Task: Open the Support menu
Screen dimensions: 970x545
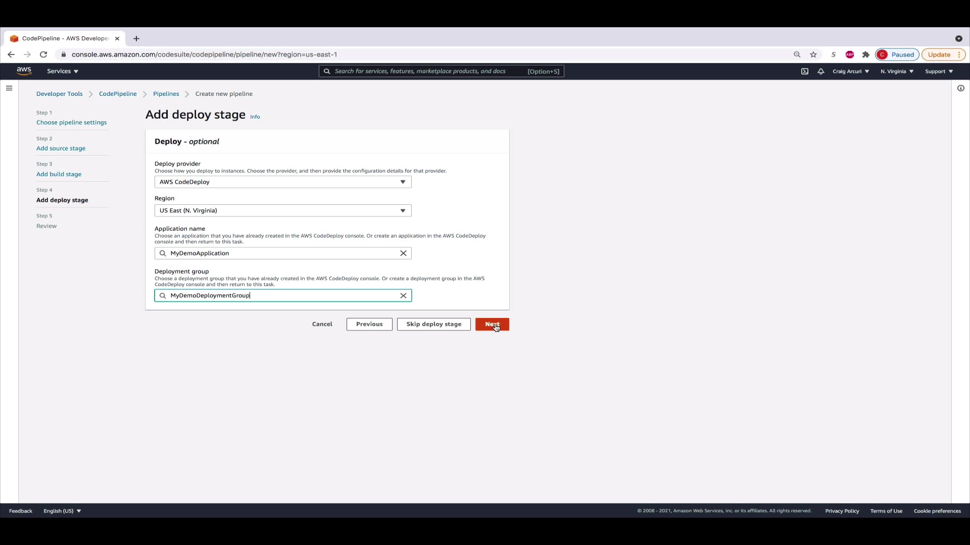Action: tap(939, 71)
